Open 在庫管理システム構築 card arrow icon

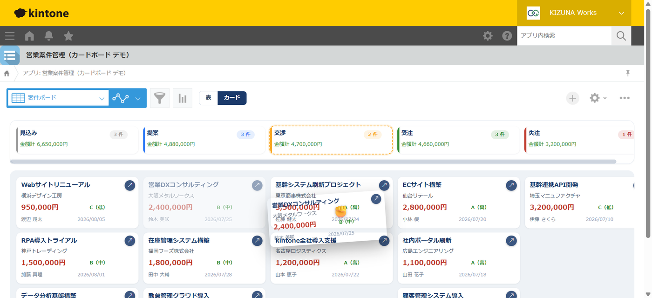257,241
